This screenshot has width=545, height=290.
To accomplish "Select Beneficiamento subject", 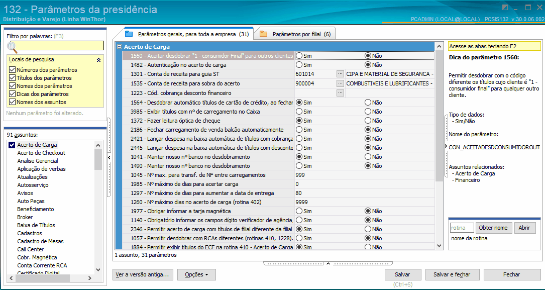I will tap(36, 209).
